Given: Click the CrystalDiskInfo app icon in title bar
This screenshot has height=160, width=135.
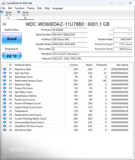Looking at the screenshot, I should click(x=3, y=3).
